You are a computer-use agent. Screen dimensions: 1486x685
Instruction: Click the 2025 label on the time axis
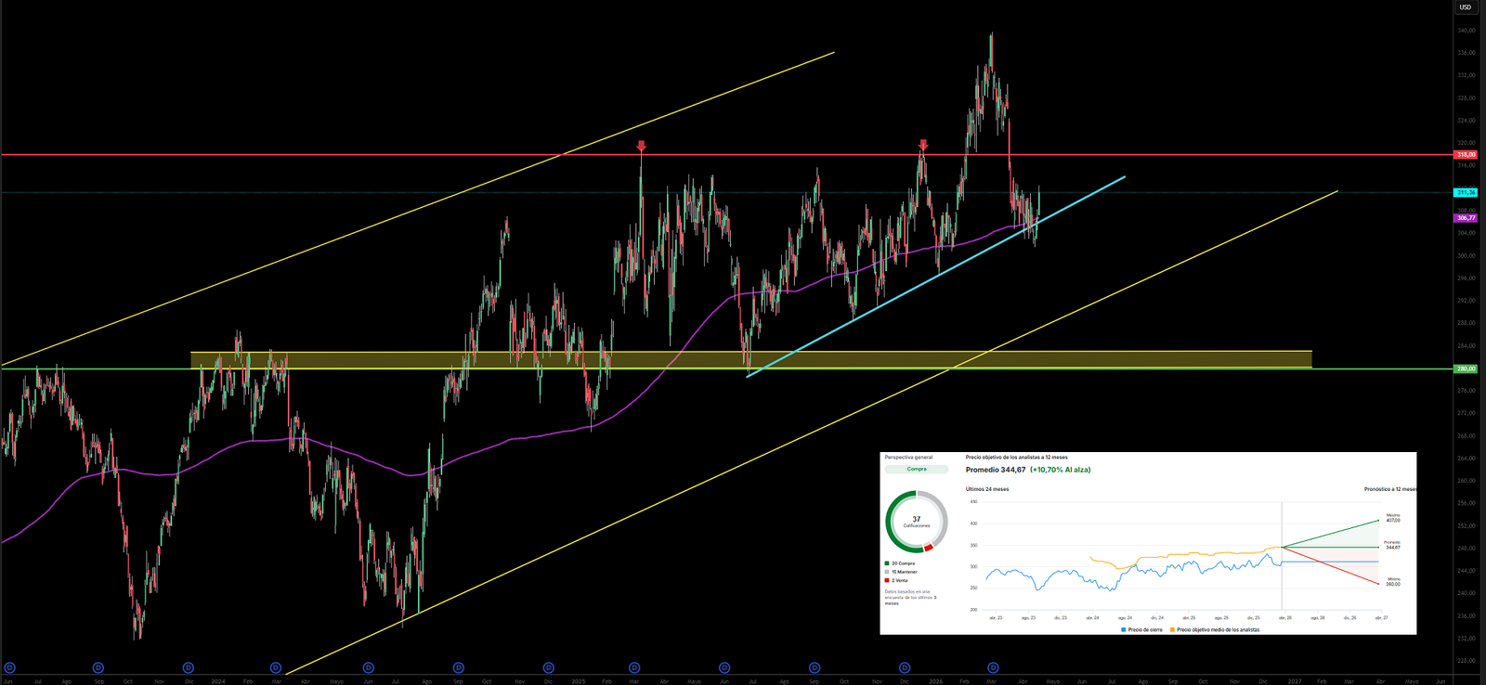578,681
